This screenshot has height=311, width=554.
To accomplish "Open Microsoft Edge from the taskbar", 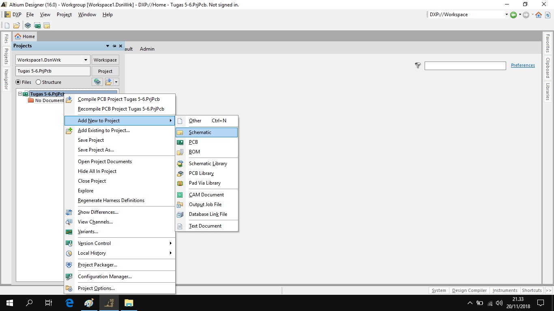I will [x=69, y=303].
